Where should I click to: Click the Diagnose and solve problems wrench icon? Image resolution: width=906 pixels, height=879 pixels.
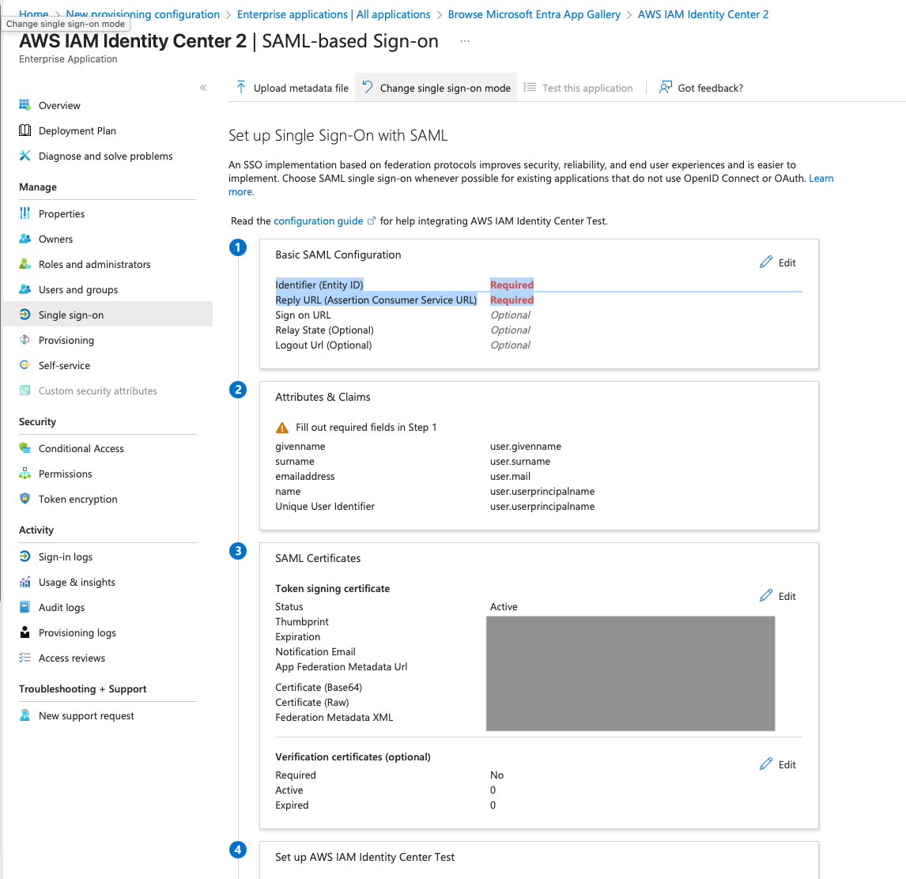pyautogui.click(x=25, y=156)
